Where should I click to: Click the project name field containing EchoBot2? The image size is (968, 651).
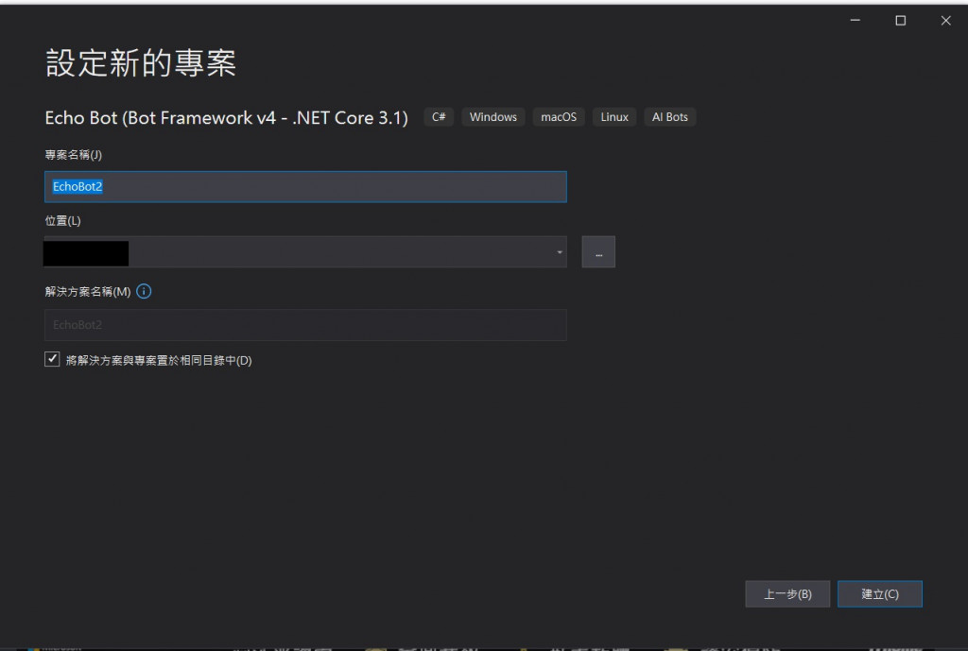305,187
